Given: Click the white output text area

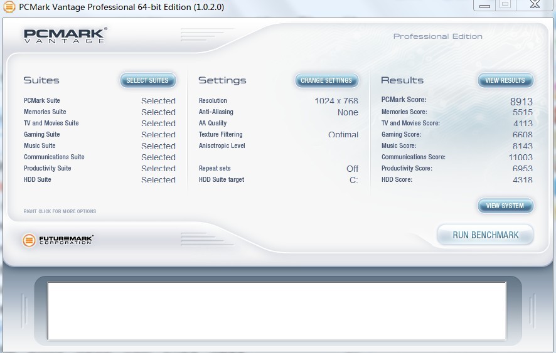Looking at the screenshot, I should click(277, 311).
